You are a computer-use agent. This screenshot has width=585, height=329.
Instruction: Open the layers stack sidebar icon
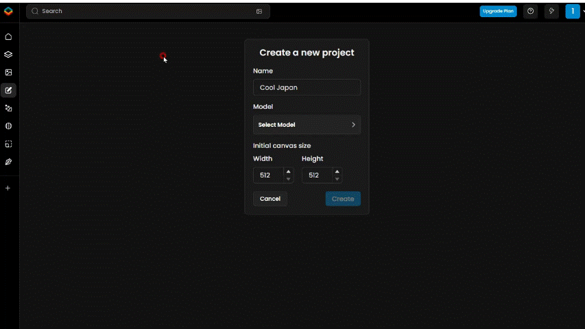8,54
